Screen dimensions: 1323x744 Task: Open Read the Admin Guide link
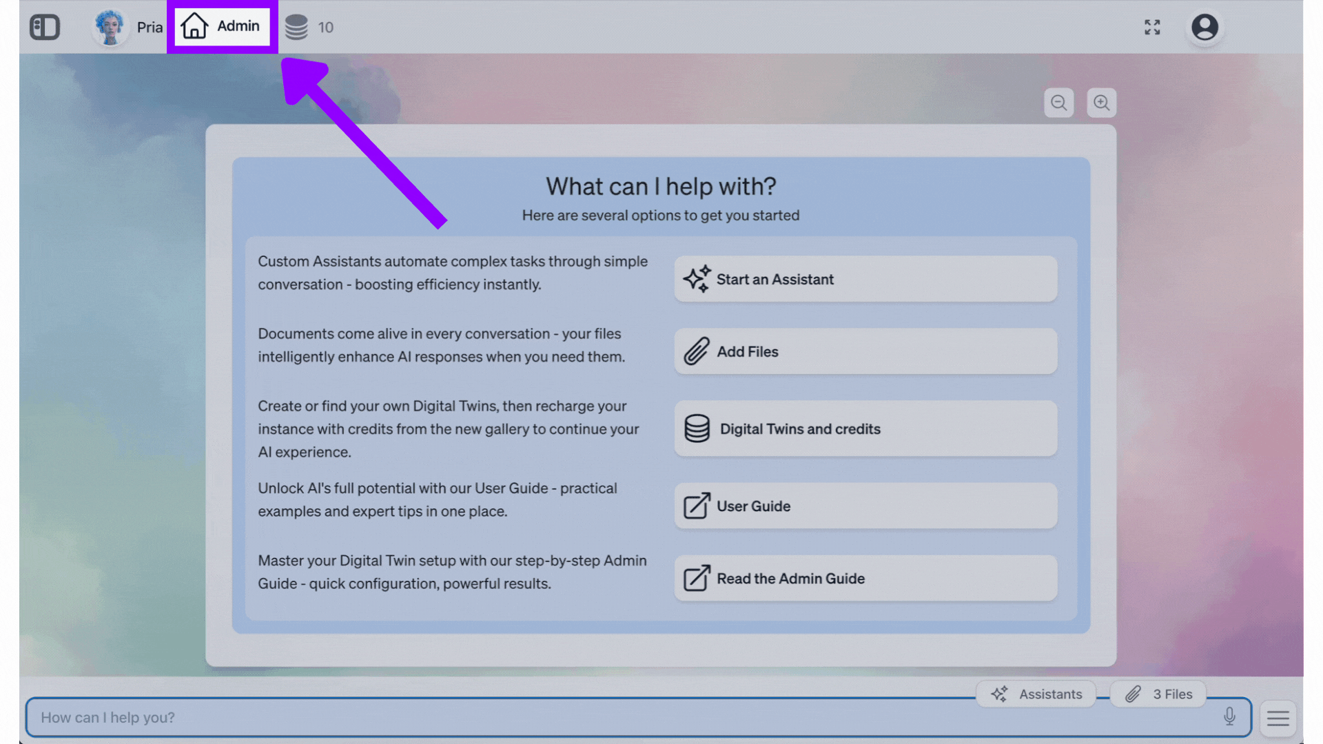(865, 579)
